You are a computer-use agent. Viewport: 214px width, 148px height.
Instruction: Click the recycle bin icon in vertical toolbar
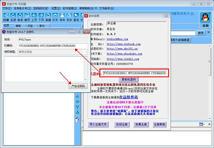click(x=77, y=119)
